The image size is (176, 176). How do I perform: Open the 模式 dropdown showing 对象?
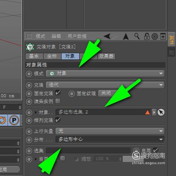coord(105,73)
